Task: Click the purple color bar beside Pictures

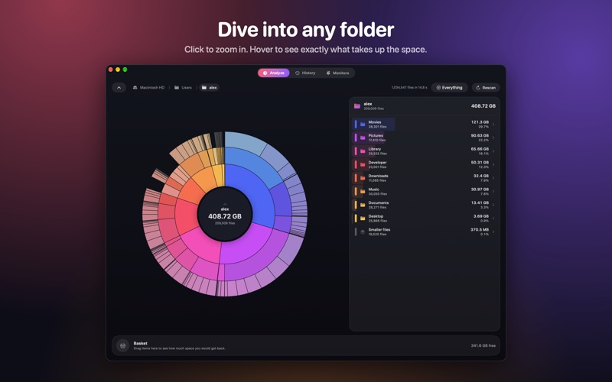Action: point(356,138)
